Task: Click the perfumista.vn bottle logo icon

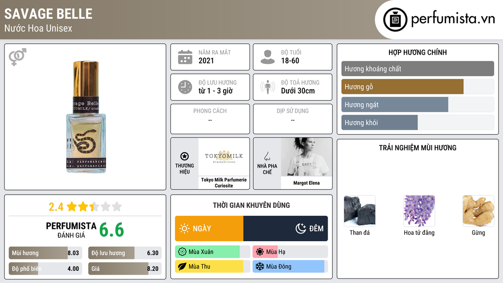Action: click(x=395, y=20)
